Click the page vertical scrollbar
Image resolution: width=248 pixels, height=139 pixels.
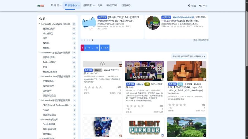pyautogui.click(x=247, y=39)
